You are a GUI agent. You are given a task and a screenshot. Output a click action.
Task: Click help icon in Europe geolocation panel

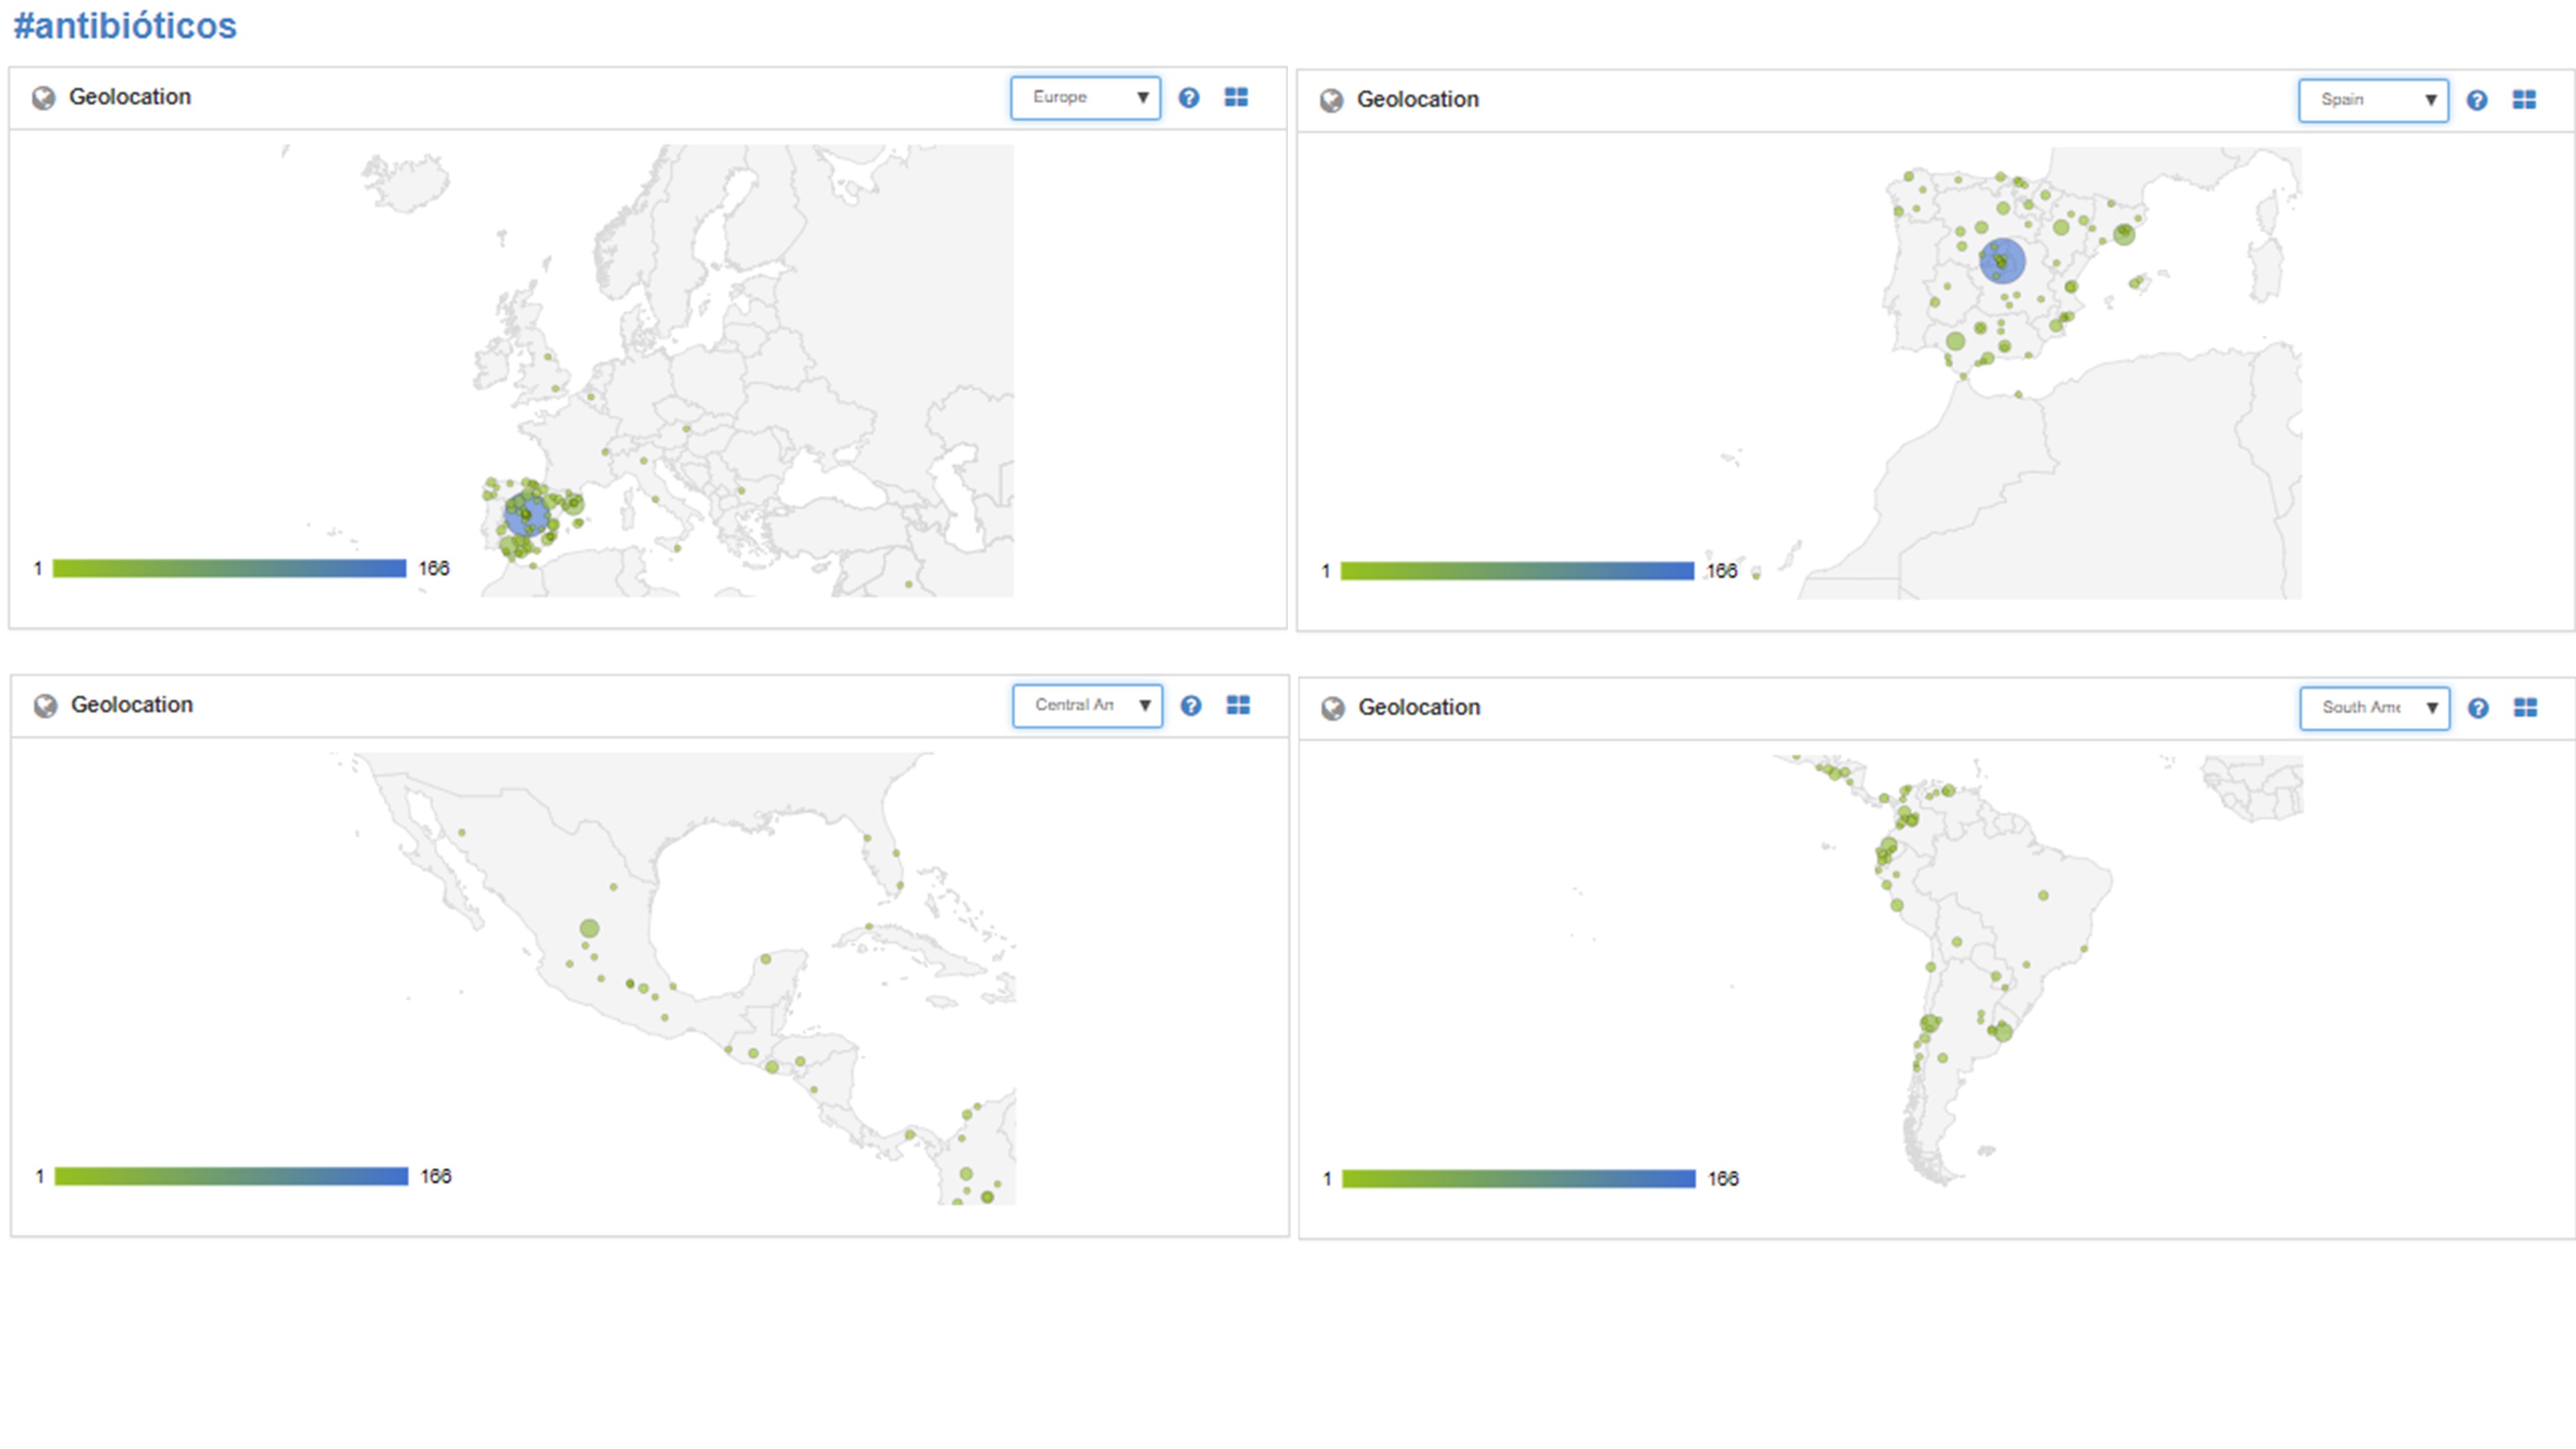click(1188, 98)
